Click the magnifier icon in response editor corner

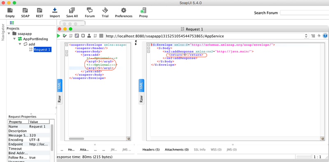coord(322,139)
